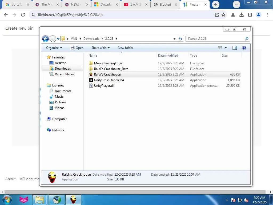
Task: Click the search magnifier icon in Explorer
Action: pyautogui.click(x=247, y=39)
